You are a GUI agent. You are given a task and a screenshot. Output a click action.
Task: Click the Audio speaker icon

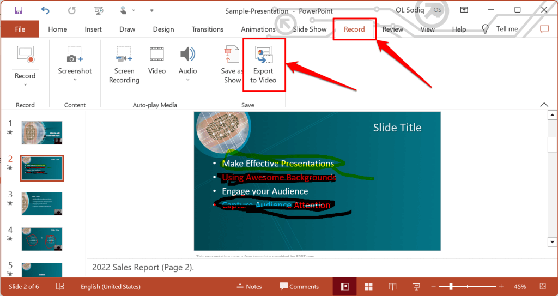point(187,55)
